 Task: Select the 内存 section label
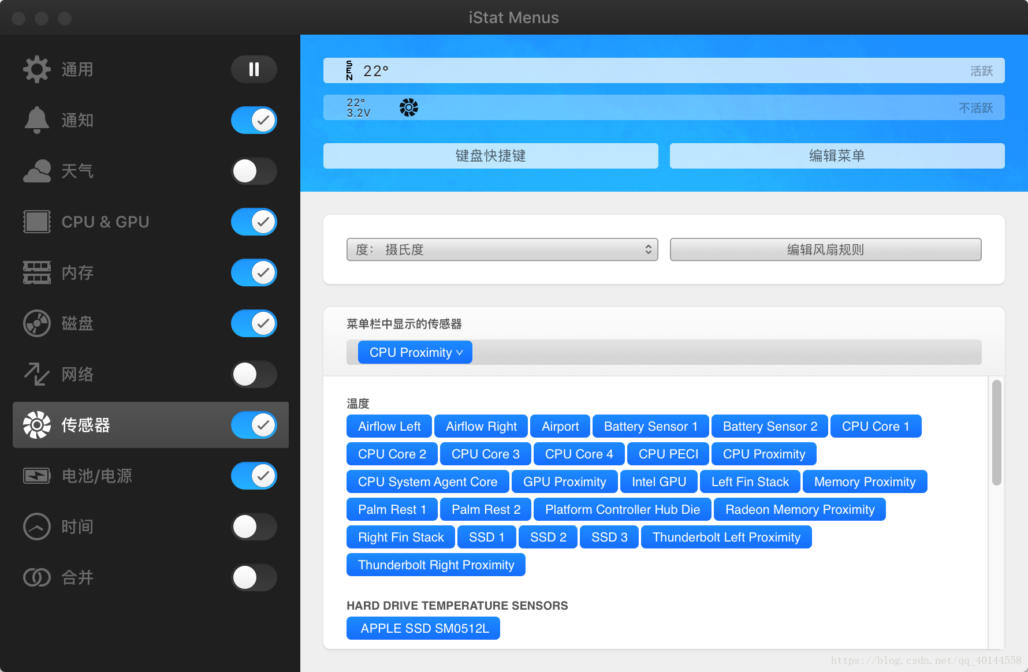pos(77,272)
